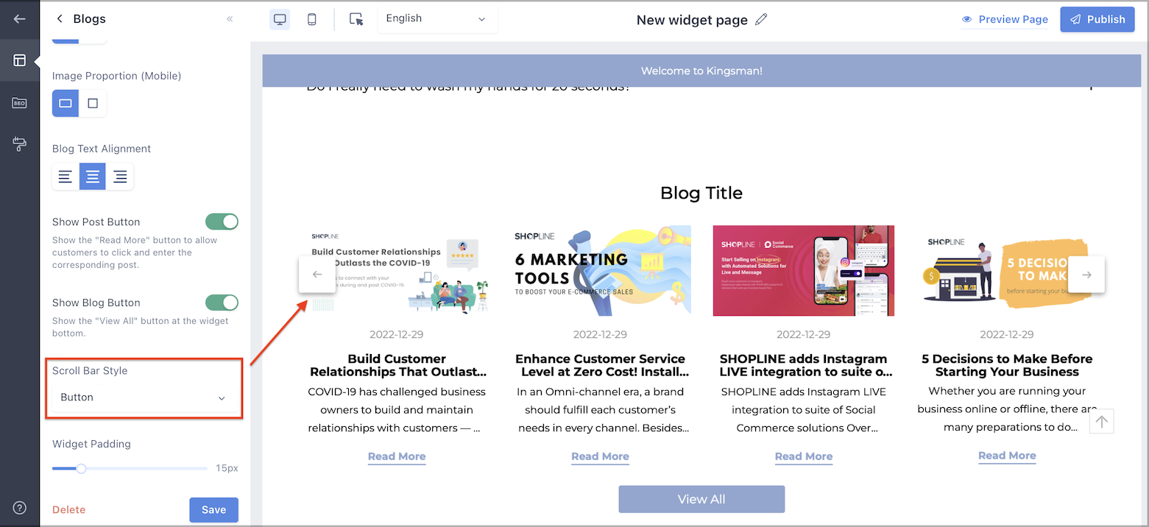This screenshot has height=527, width=1149.
Task: Click the Blogs panel heading
Action: coord(90,19)
